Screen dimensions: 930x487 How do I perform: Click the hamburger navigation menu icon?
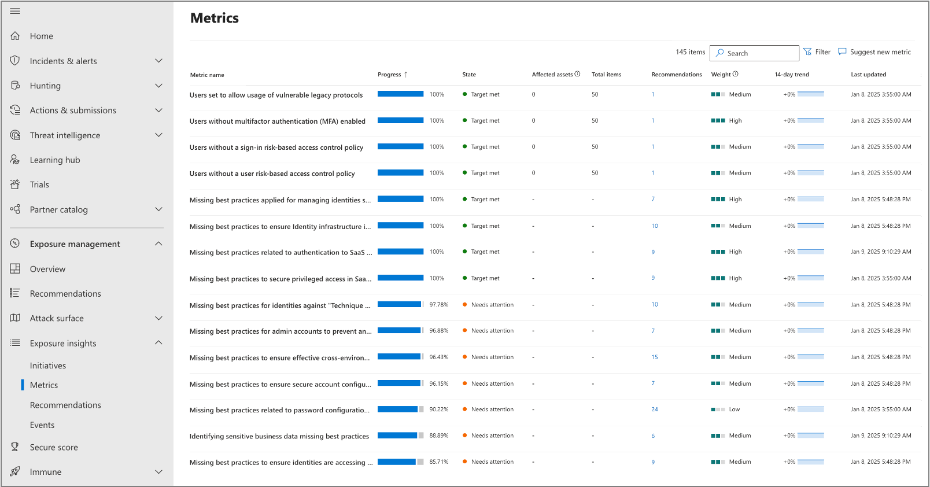[15, 11]
